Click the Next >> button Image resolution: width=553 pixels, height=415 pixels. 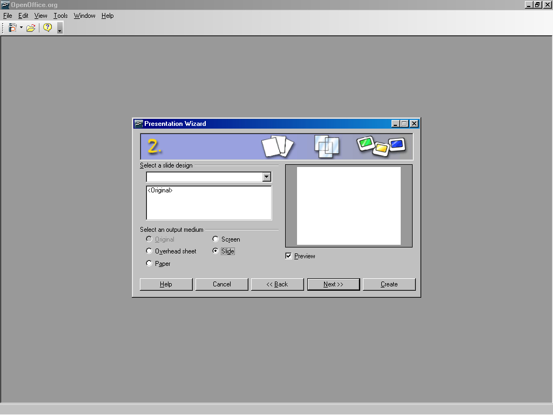[x=333, y=284]
